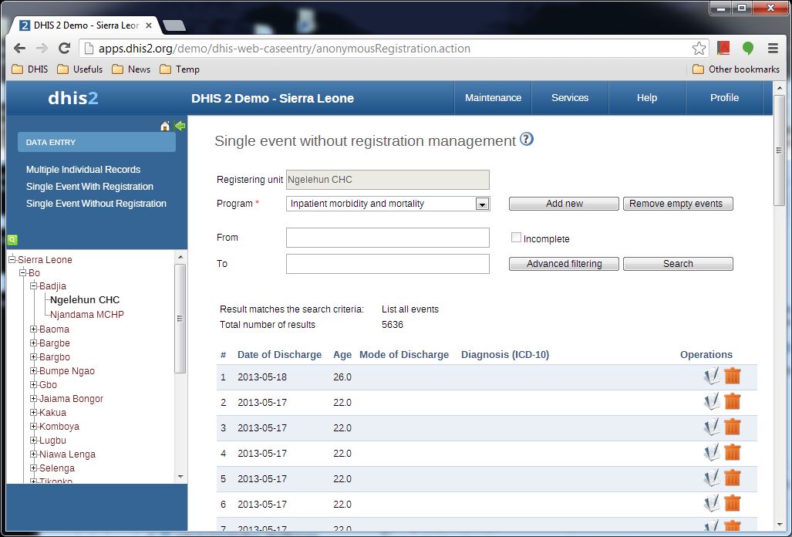Expand the Kakua tree node

34,413
